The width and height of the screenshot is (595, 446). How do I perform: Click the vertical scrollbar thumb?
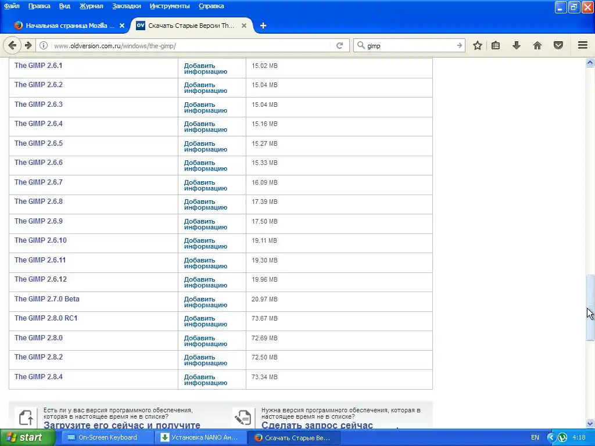590,307
